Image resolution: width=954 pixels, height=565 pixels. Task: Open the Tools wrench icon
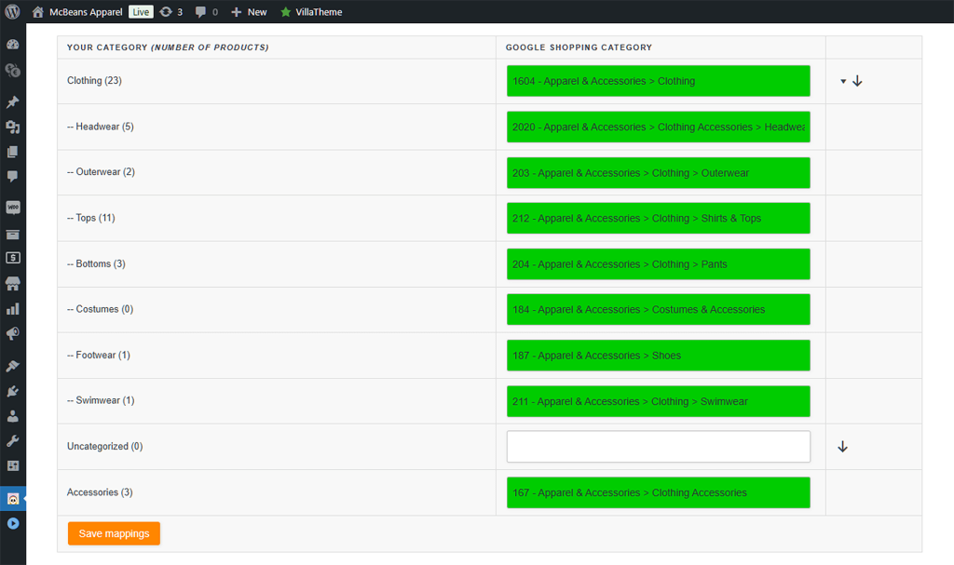[x=13, y=440]
